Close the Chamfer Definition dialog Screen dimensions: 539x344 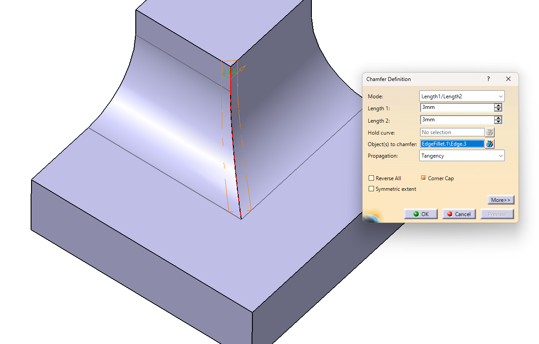508,79
